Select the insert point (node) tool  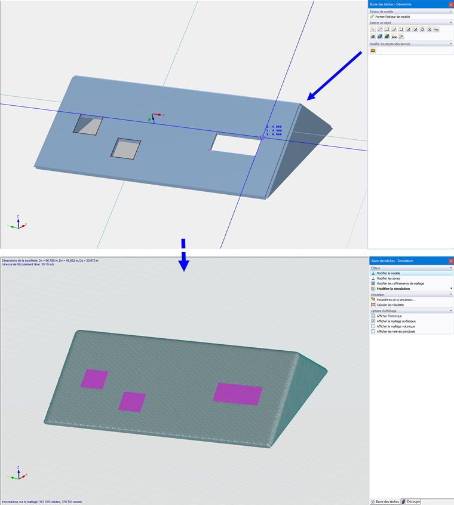click(373, 29)
